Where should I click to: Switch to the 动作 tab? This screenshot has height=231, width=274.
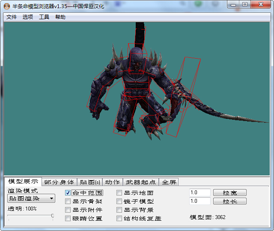click(113, 182)
